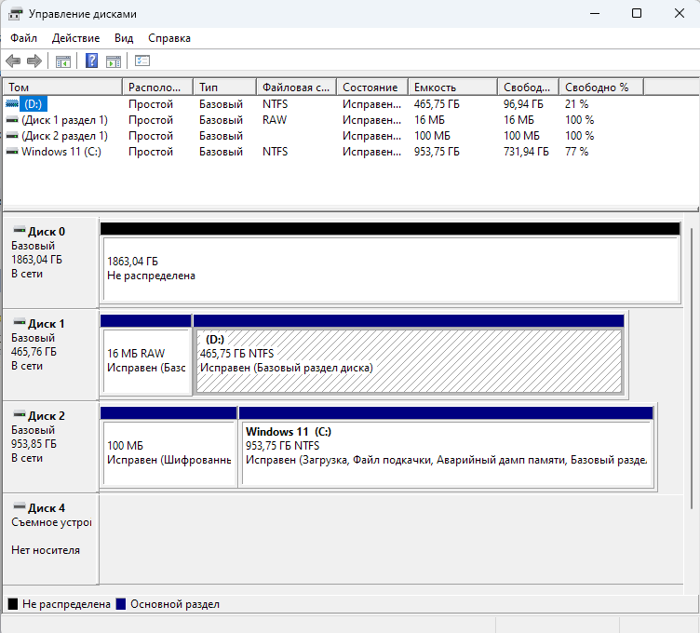Click the Диск 2 drive icon
The image size is (700, 633).
[20, 415]
